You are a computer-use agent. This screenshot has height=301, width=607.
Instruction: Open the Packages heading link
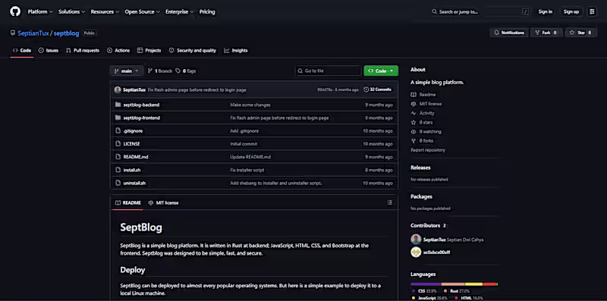[x=421, y=197]
